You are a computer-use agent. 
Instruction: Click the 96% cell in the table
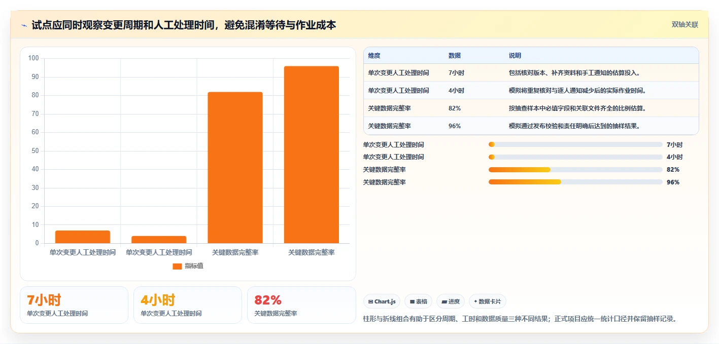(455, 126)
